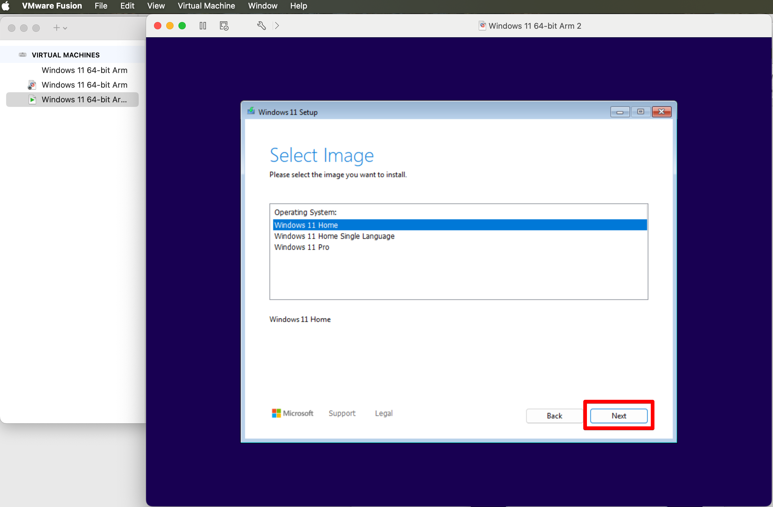Open the View menu
Viewport: 773px width, 507px height.
click(x=156, y=6)
